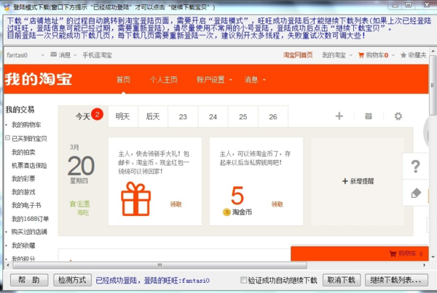This screenshot has width=437, height=293.
Task: Click the shopping cart icon next to 购物车0
Action: point(361,55)
